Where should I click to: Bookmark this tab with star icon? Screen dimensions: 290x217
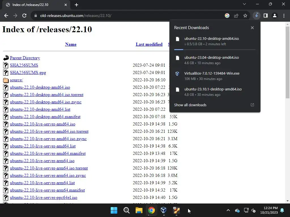coord(245,16)
